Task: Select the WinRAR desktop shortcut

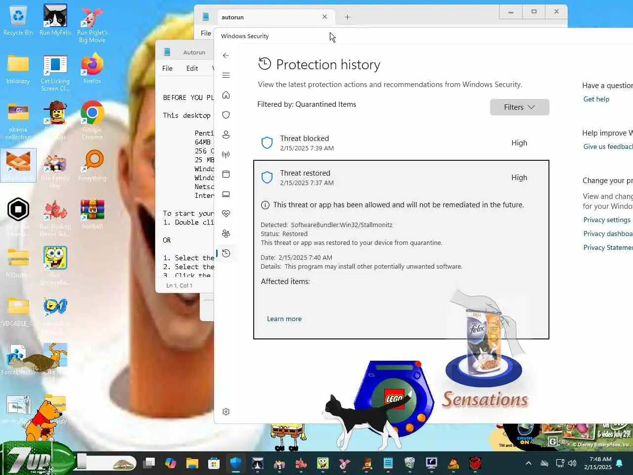Action: click(92, 214)
